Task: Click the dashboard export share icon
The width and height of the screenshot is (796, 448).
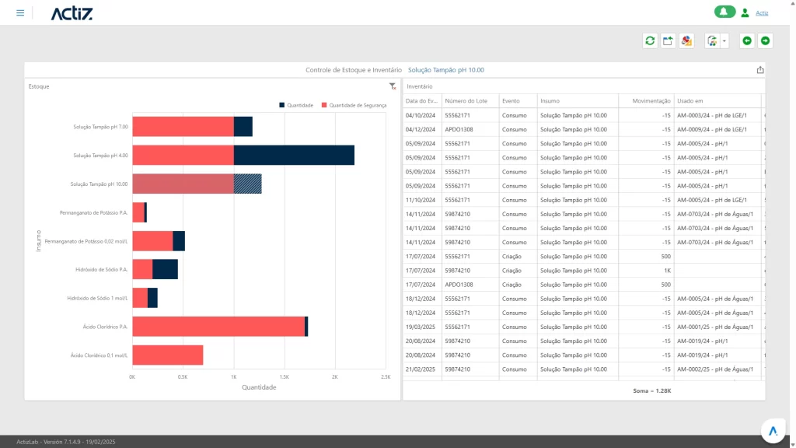Action: [x=759, y=70]
